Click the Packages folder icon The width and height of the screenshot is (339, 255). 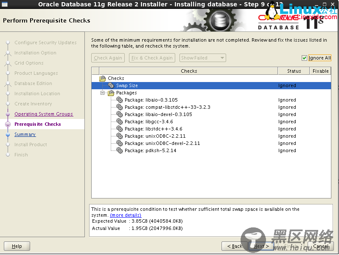111,93
